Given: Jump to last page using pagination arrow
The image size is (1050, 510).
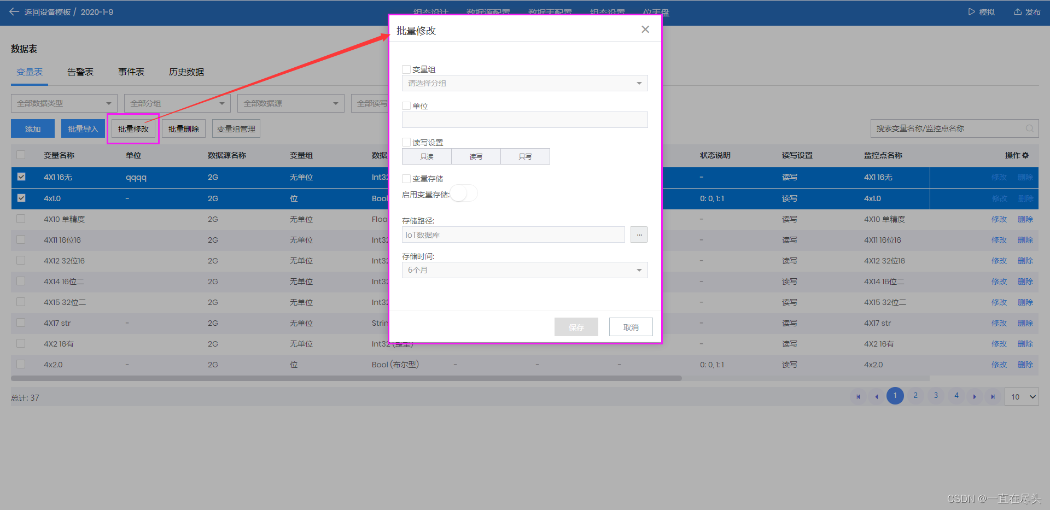Looking at the screenshot, I should [x=993, y=397].
